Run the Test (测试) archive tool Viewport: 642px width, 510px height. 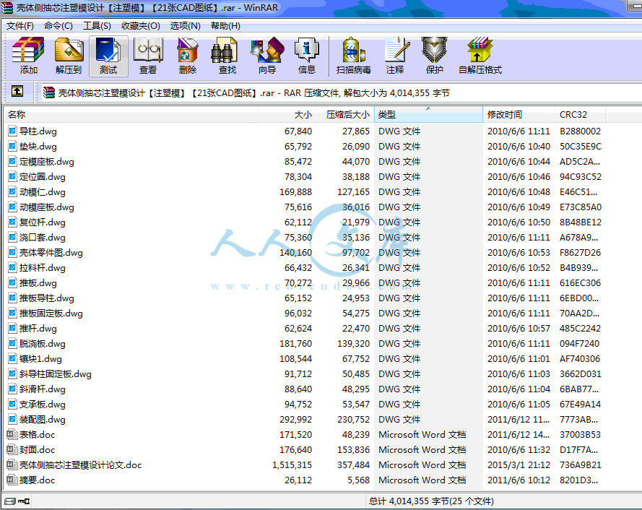point(108,56)
